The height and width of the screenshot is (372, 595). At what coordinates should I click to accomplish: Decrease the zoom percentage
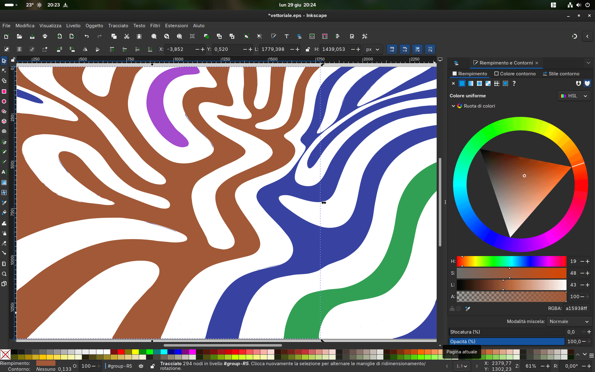pos(543,366)
